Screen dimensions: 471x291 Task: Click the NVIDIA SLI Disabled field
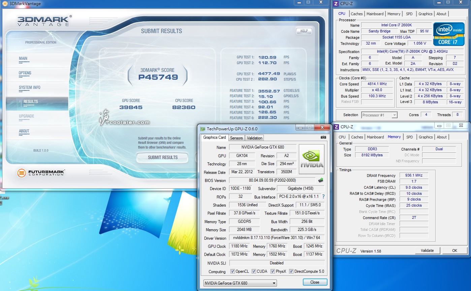point(277,263)
